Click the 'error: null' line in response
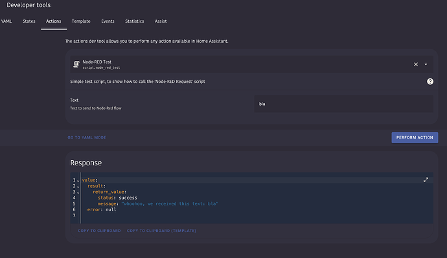The width and height of the screenshot is (447, 258). (x=102, y=209)
